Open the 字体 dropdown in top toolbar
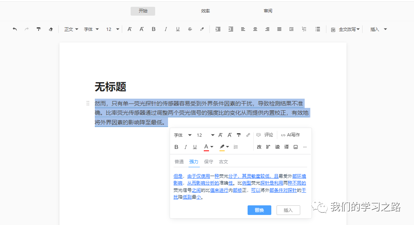Screen dimensions: 414x225 [91, 29]
